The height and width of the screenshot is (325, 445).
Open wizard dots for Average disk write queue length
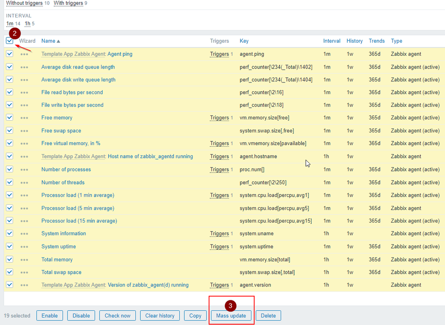tap(24, 80)
